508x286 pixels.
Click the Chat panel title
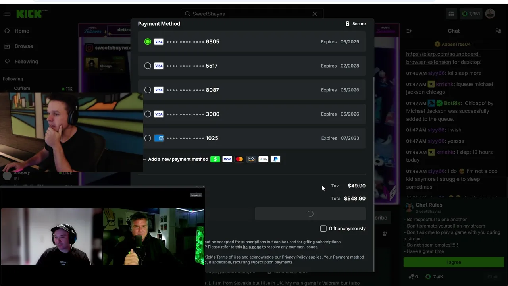[x=454, y=31]
